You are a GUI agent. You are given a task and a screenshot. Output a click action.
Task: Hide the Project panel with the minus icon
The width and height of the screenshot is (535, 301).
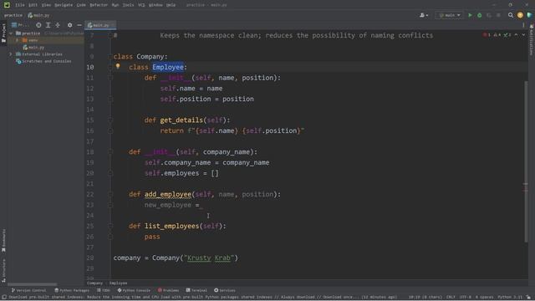pyautogui.click(x=79, y=25)
